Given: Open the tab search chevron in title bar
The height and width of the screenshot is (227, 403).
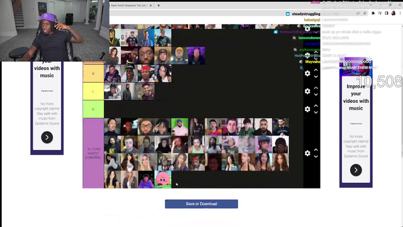Looking at the screenshot, I should [371, 4].
